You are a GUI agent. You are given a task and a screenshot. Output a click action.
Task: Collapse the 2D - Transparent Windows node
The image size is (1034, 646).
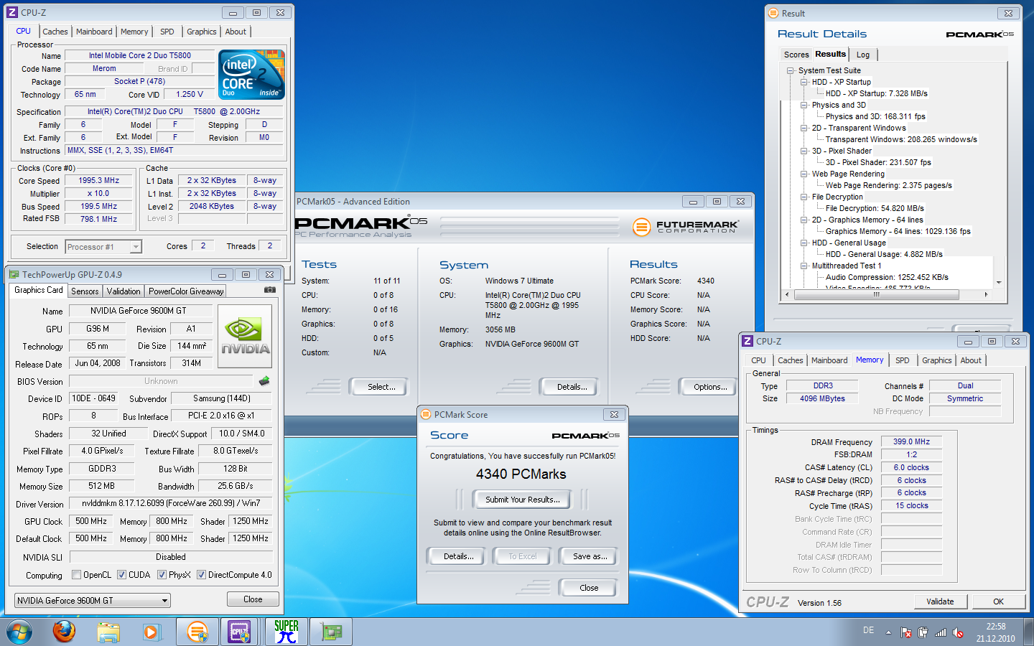coord(804,128)
